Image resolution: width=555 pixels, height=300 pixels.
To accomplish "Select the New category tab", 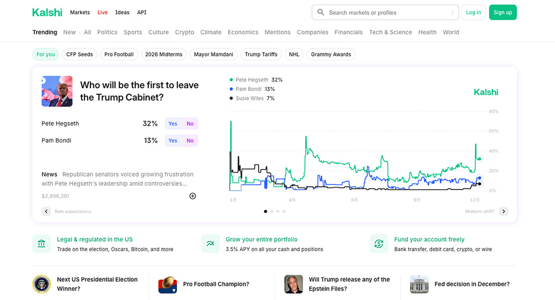I will [69, 32].
